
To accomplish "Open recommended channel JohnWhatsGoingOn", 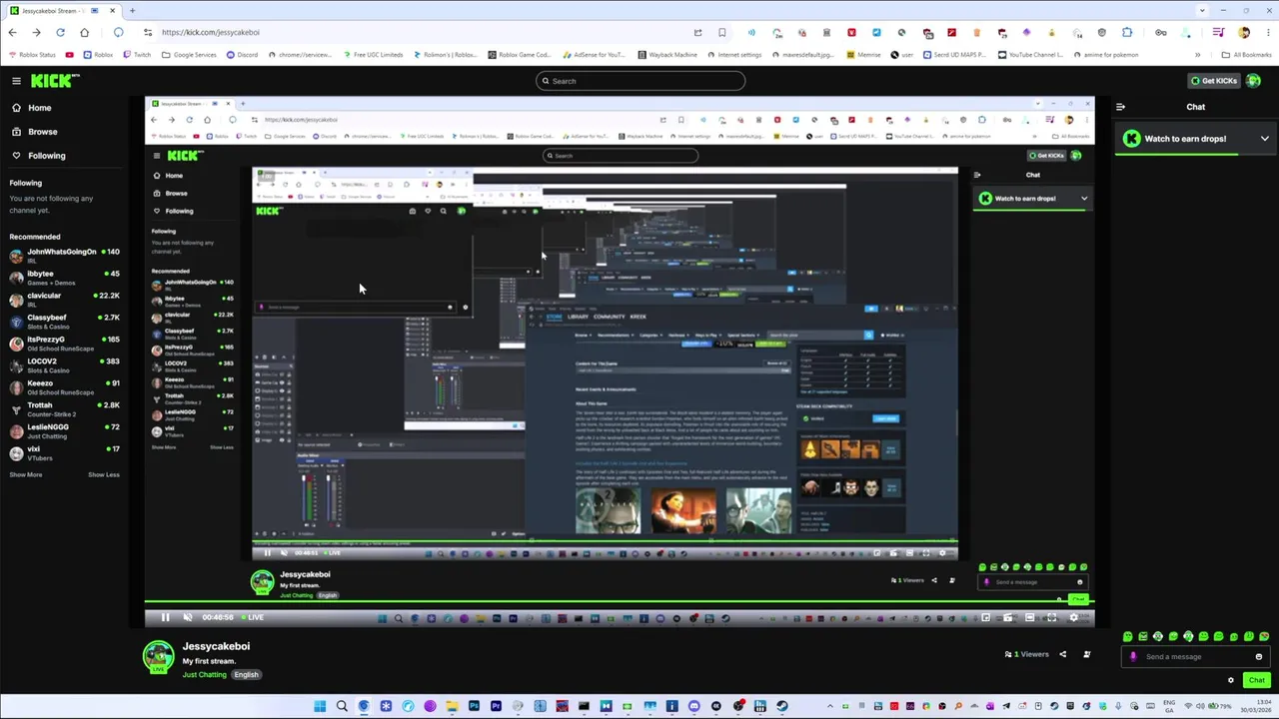I will tap(64, 256).
